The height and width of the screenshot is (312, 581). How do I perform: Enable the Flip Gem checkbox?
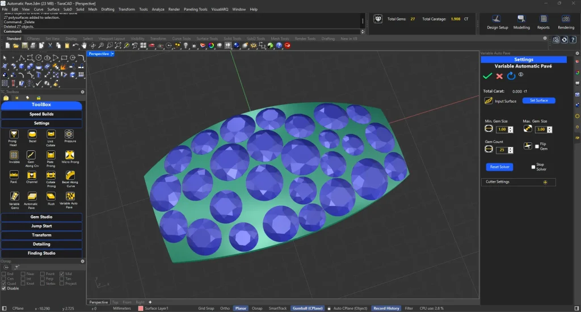(537, 146)
